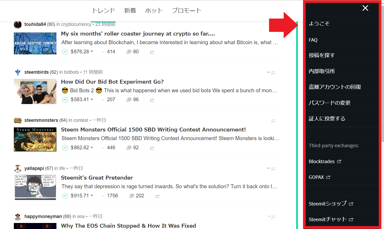Open the eos tag link
Image resolution: width=384 pixels, height=229 pixels.
pyautogui.click(x=81, y=216)
